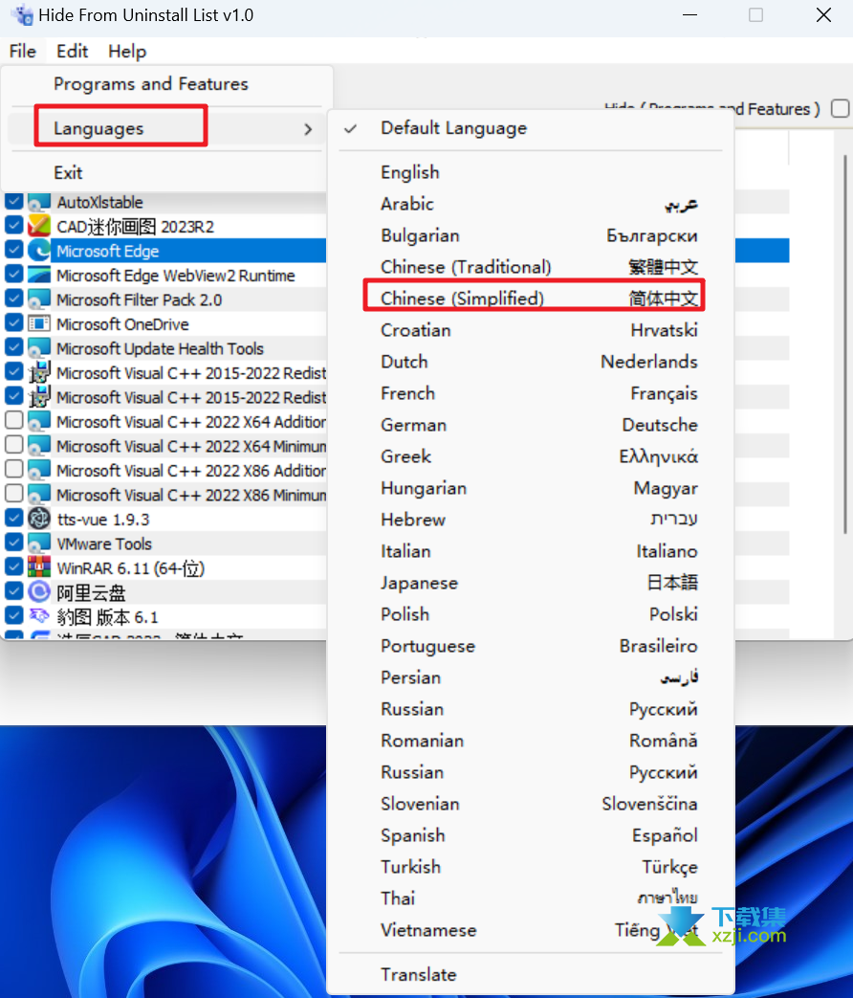The image size is (853, 998).
Task: Switch language to Bulgarian
Action: coord(531,235)
